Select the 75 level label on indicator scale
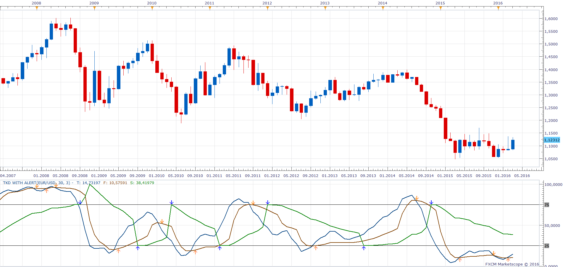The image size is (563, 267). (547, 205)
